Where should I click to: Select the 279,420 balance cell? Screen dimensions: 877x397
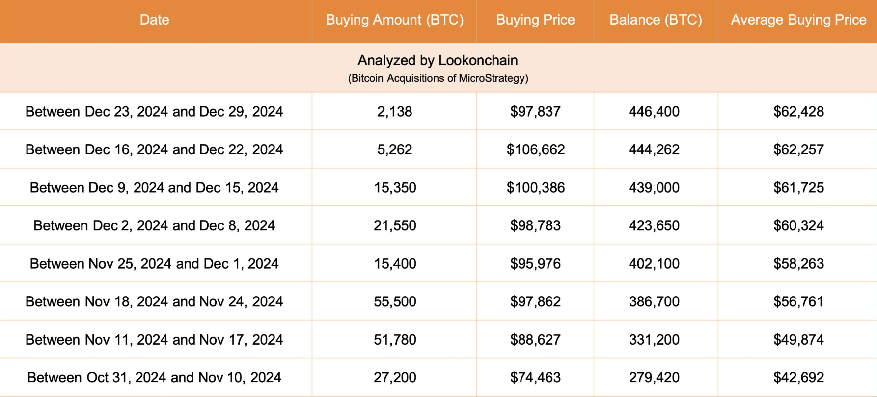654,377
